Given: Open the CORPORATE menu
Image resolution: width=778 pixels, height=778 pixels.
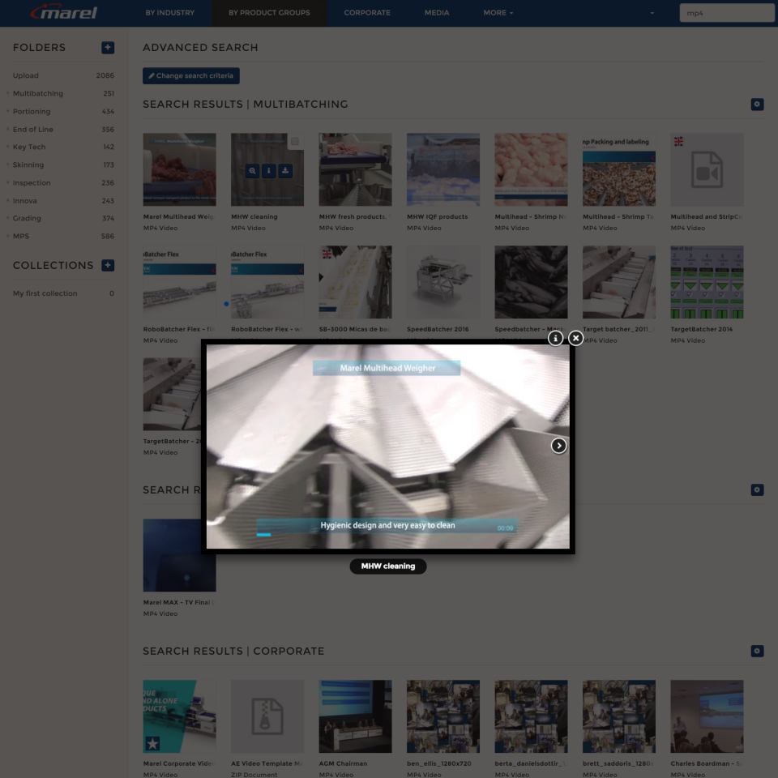Looking at the screenshot, I should (367, 13).
